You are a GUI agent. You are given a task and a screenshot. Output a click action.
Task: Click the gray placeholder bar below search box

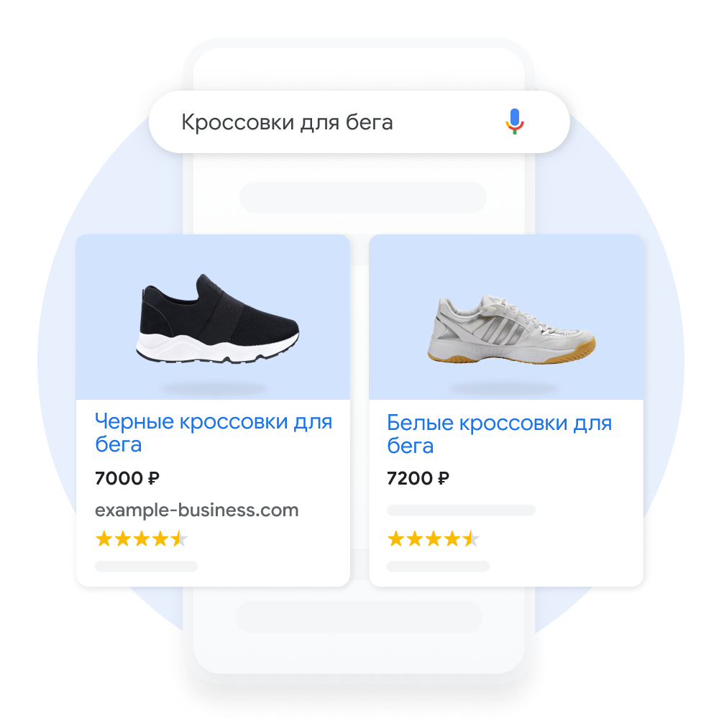pyautogui.click(x=362, y=197)
